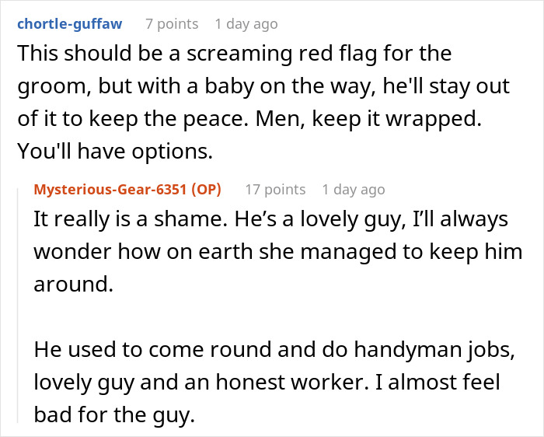Open timestamp link on Mysterious-Gear-6351's reply
Viewport: 544px width, 437px height.
point(353,189)
